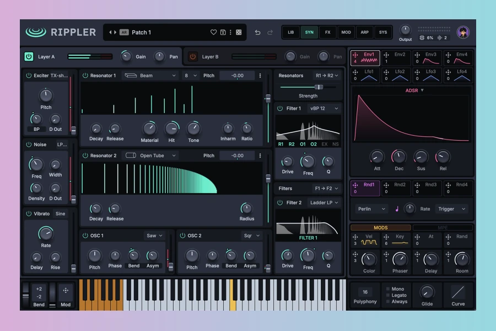
Task: Select the Rnd2 modulator
Action: point(396,188)
